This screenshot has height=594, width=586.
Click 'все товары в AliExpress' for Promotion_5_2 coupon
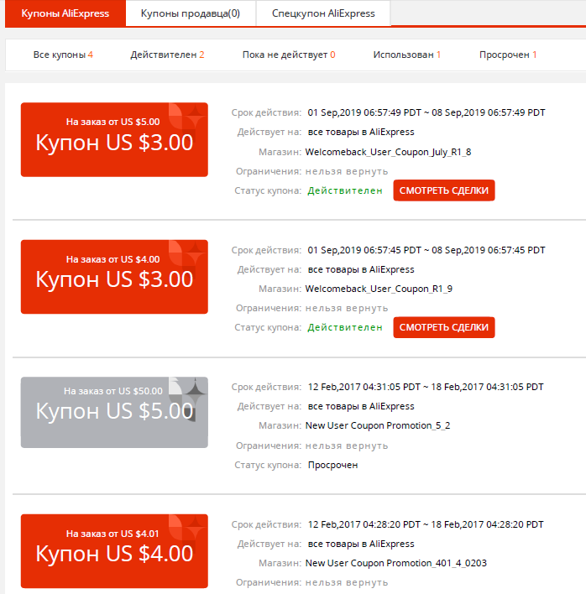point(361,406)
